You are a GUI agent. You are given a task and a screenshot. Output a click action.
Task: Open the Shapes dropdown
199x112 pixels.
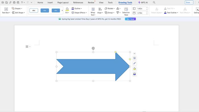(17, 9)
